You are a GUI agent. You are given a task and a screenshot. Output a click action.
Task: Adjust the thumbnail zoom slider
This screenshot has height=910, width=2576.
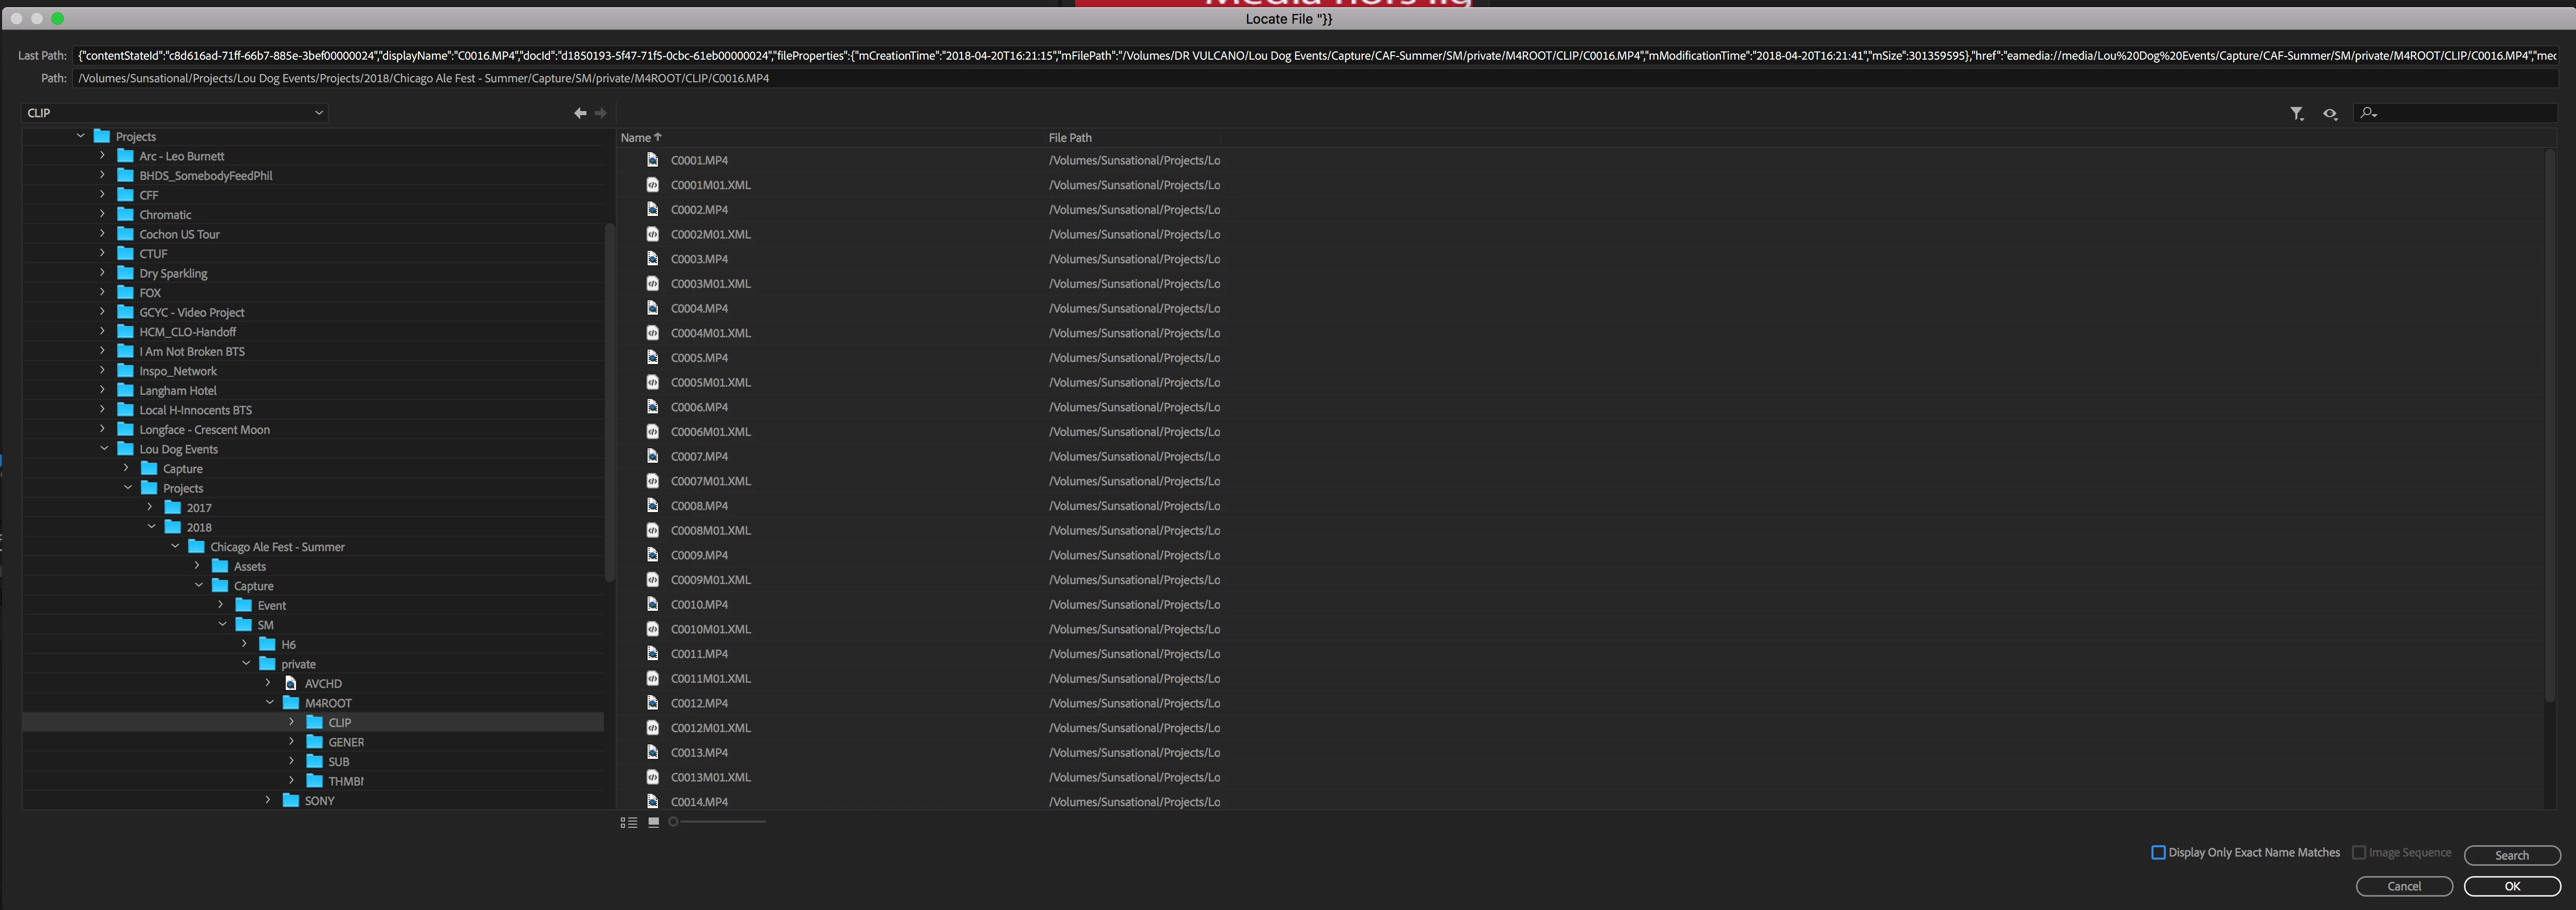(673, 822)
